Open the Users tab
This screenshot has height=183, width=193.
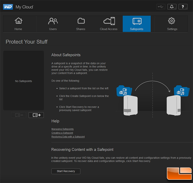53,24
